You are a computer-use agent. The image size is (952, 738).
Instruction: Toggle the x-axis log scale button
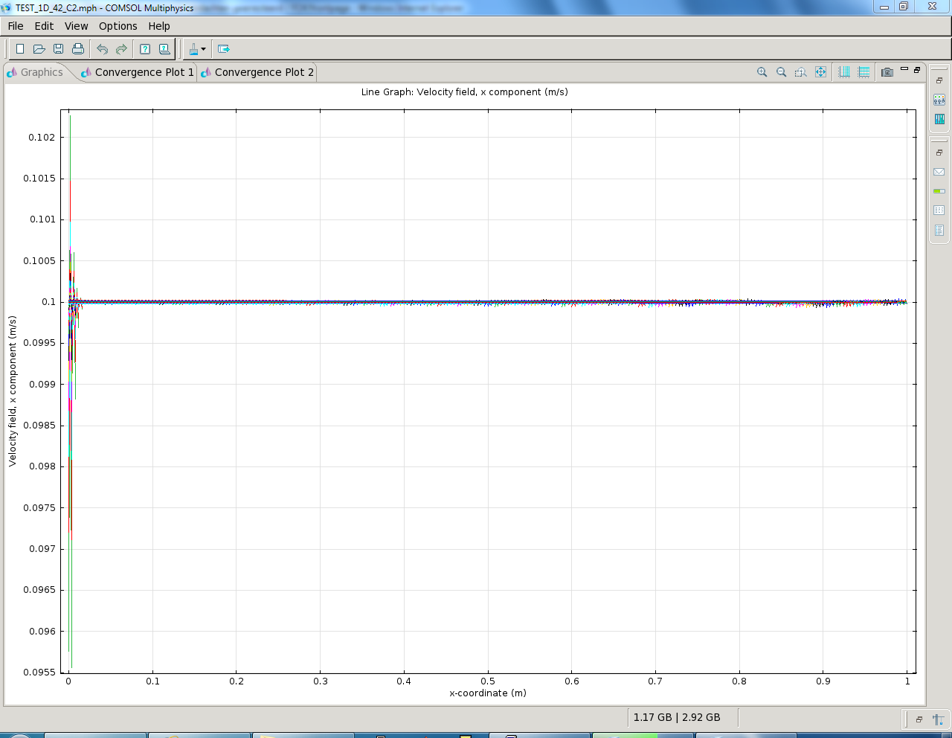coord(844,72)
